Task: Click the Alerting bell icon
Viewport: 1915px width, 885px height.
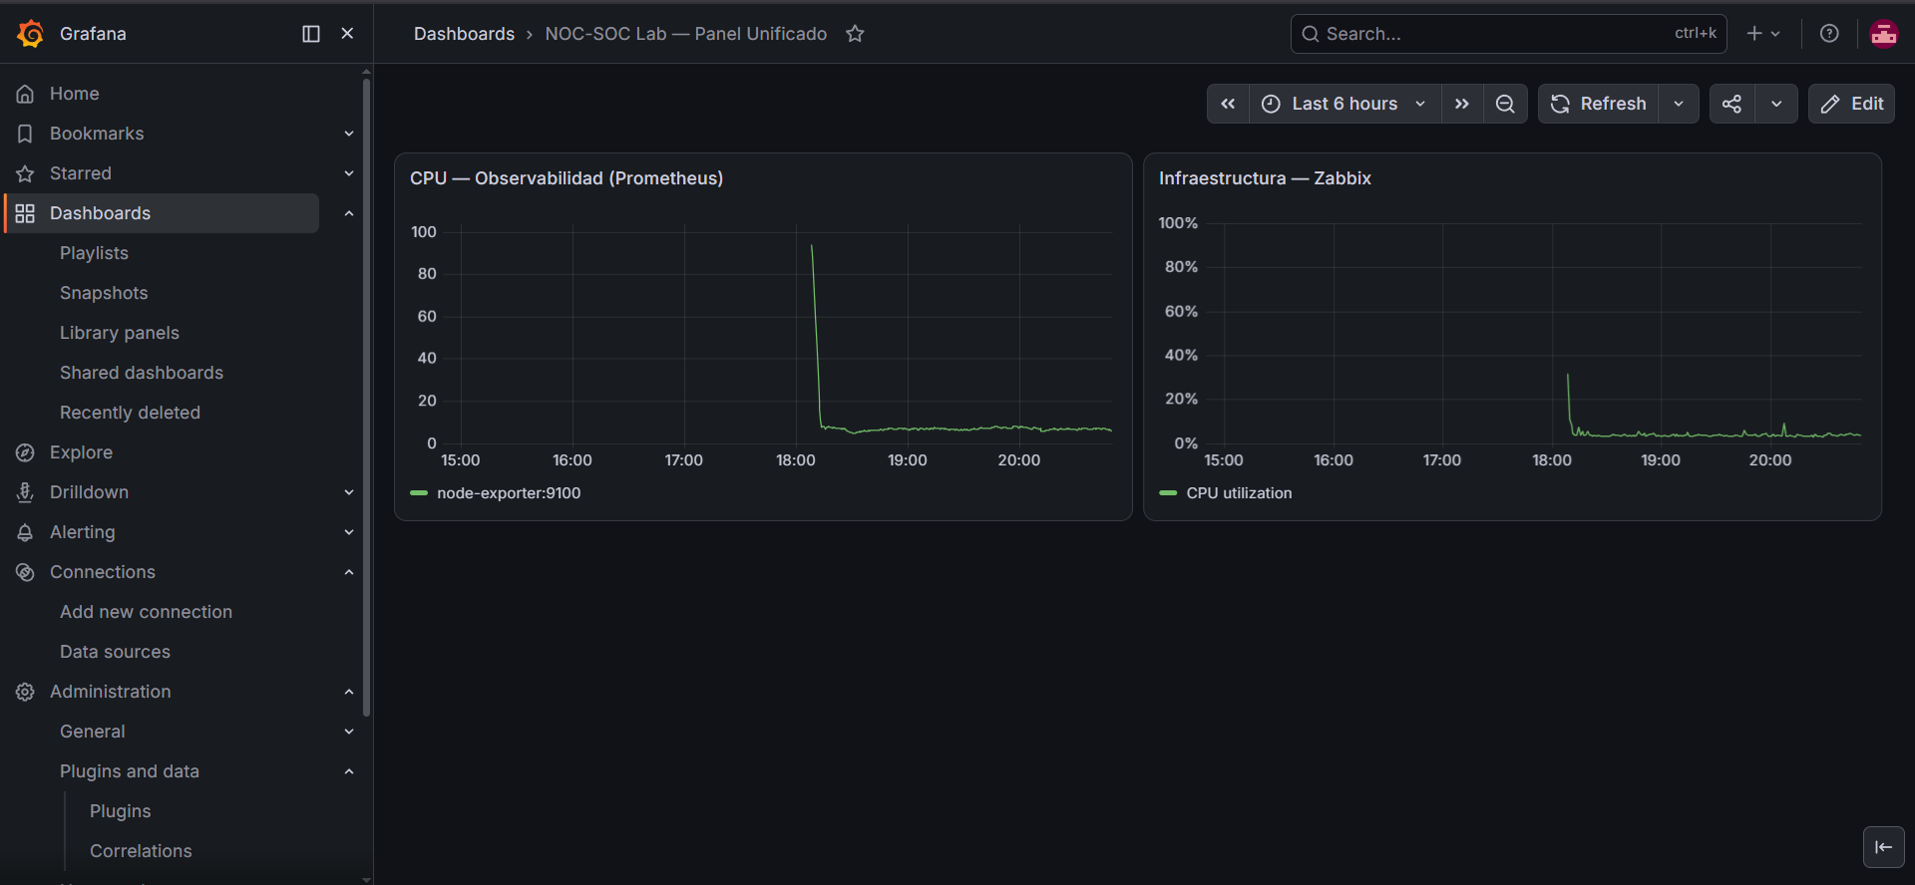Action: point(25,532)
